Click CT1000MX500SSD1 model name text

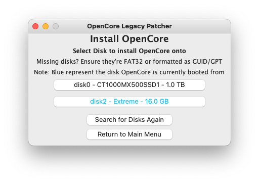point(128,85)
